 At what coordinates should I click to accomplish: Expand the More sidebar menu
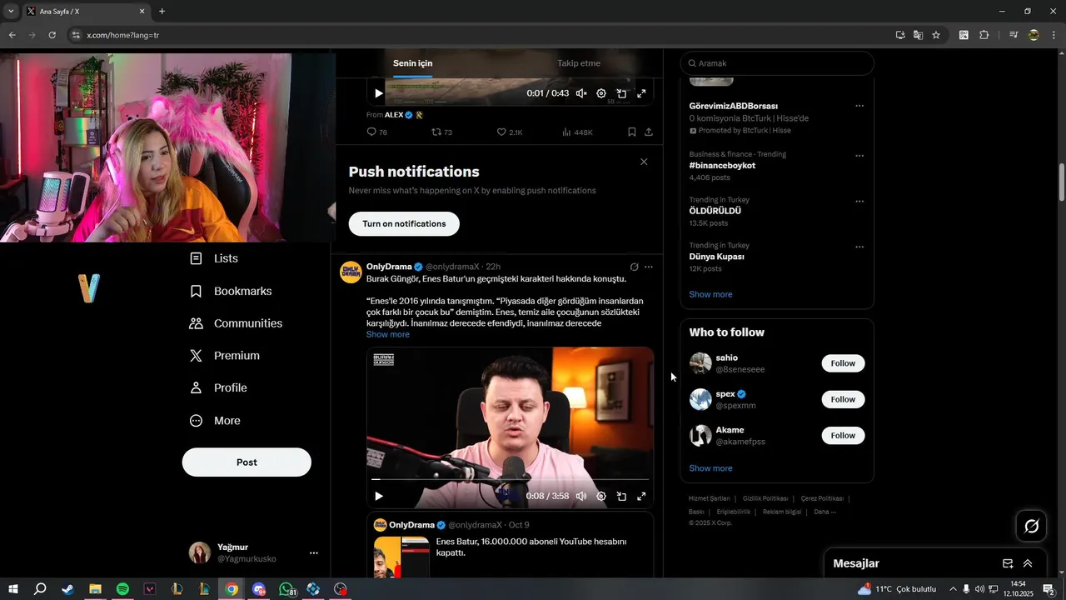[215, 421]
